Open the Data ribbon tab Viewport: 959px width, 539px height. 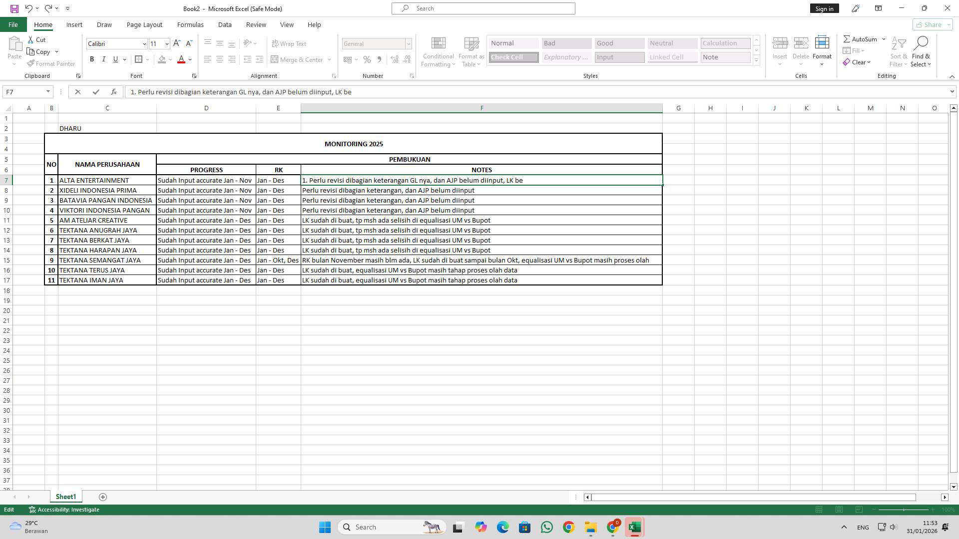225,24
